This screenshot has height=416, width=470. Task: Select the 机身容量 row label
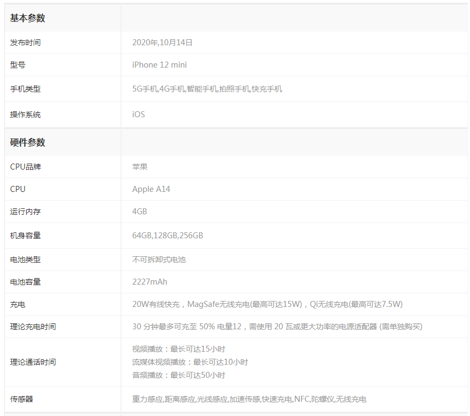tap(25, 236)
